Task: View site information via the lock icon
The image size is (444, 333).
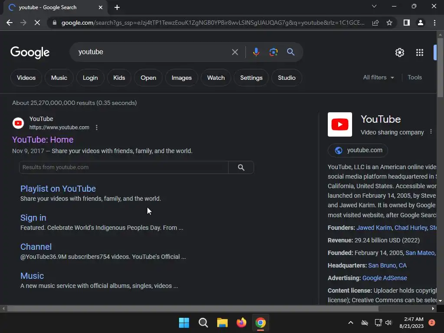Action: pos(55,23)
